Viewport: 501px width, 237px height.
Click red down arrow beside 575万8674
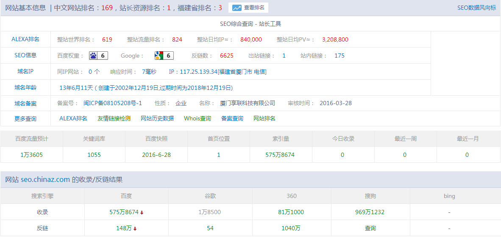point(142,212)
